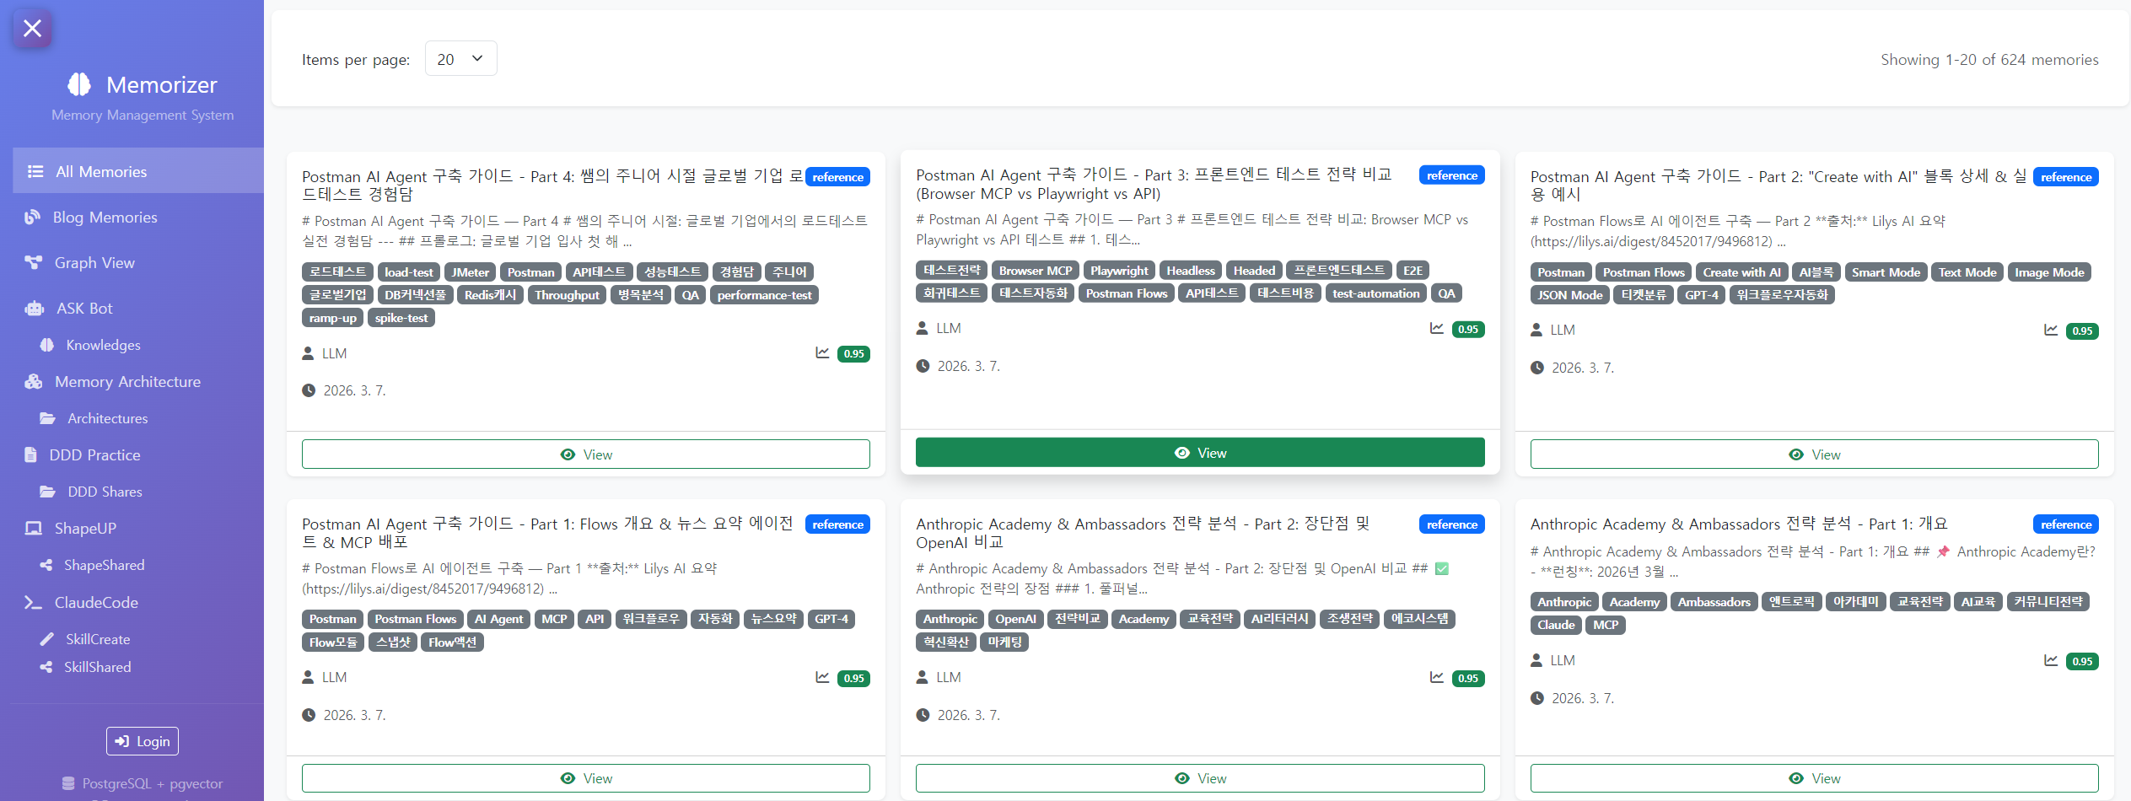View the Postman Part 3 memory card
The image size is (2131, 801).
1199,453
